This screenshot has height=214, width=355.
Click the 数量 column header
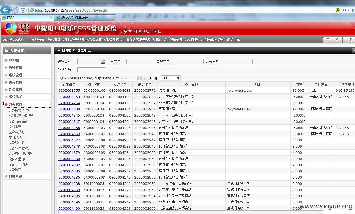(299, 84)
